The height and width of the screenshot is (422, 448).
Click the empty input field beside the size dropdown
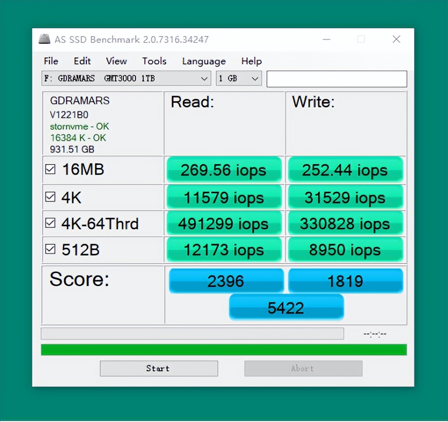pos(337,78)
